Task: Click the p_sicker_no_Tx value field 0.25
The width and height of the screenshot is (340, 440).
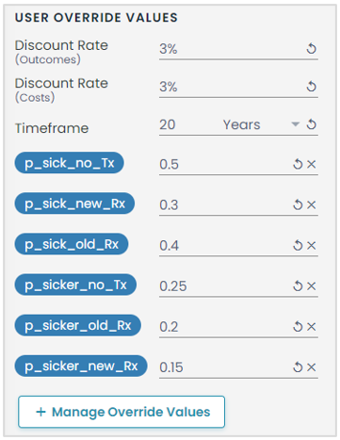Action: click(225, 286)
